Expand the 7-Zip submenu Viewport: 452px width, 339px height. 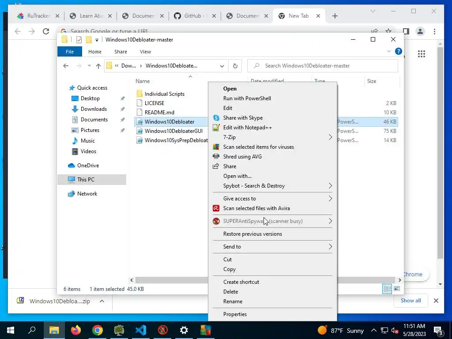(330, 137)
